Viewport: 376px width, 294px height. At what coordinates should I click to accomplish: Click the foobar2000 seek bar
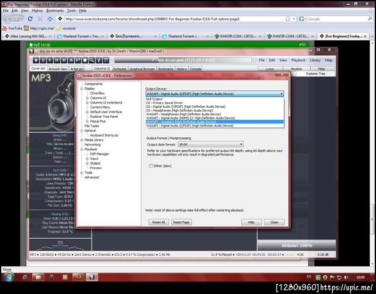pos(183,60)
